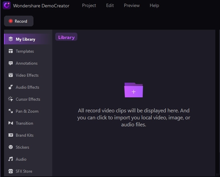Open the Annotations speech-bubble icon

coord(11,63)
